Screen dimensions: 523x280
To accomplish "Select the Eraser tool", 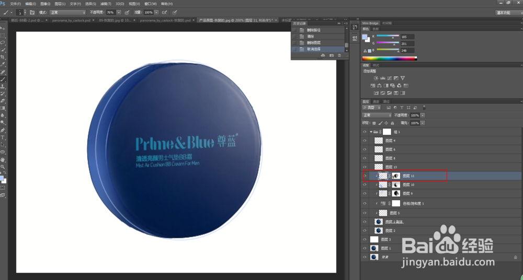I will (3, 101).
